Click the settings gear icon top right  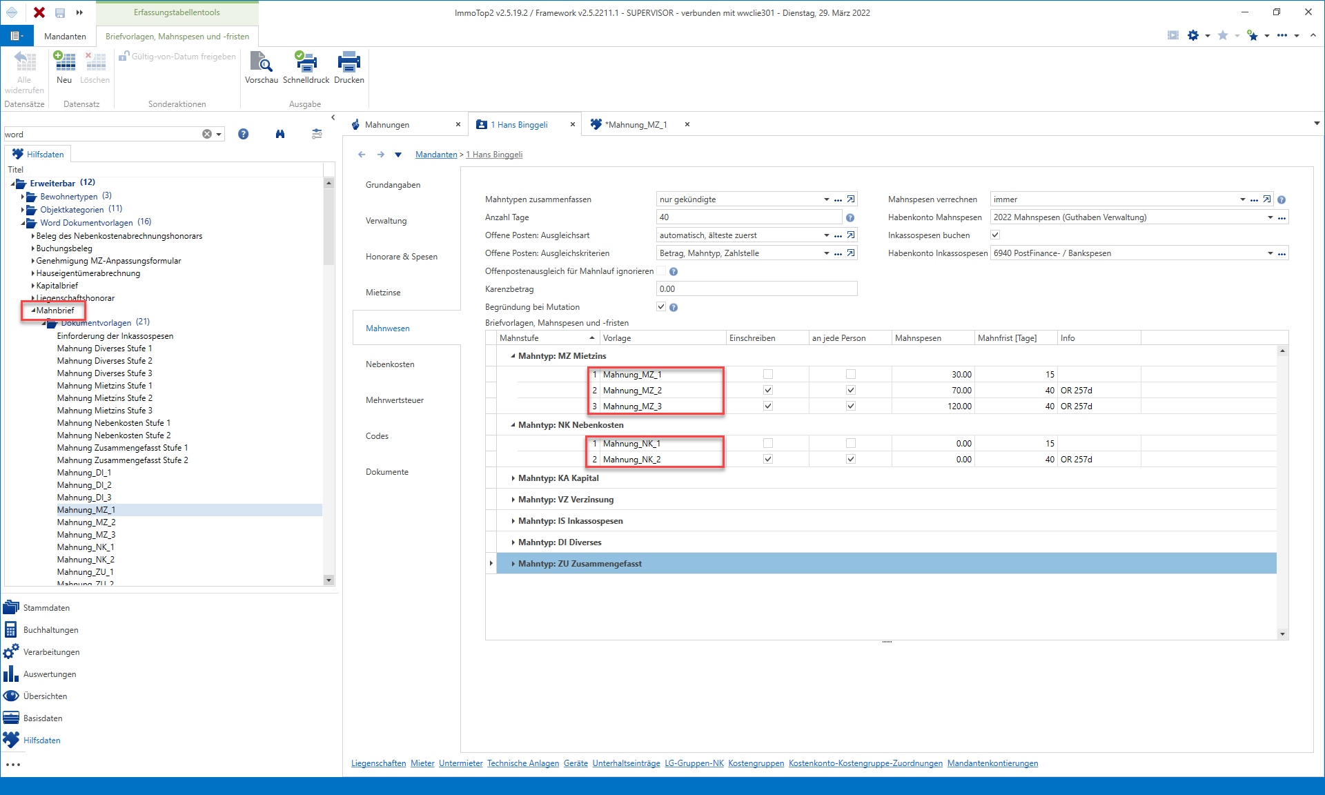[1193, 35]
